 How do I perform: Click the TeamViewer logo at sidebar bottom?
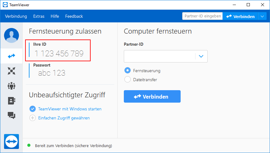pos(11,141)
